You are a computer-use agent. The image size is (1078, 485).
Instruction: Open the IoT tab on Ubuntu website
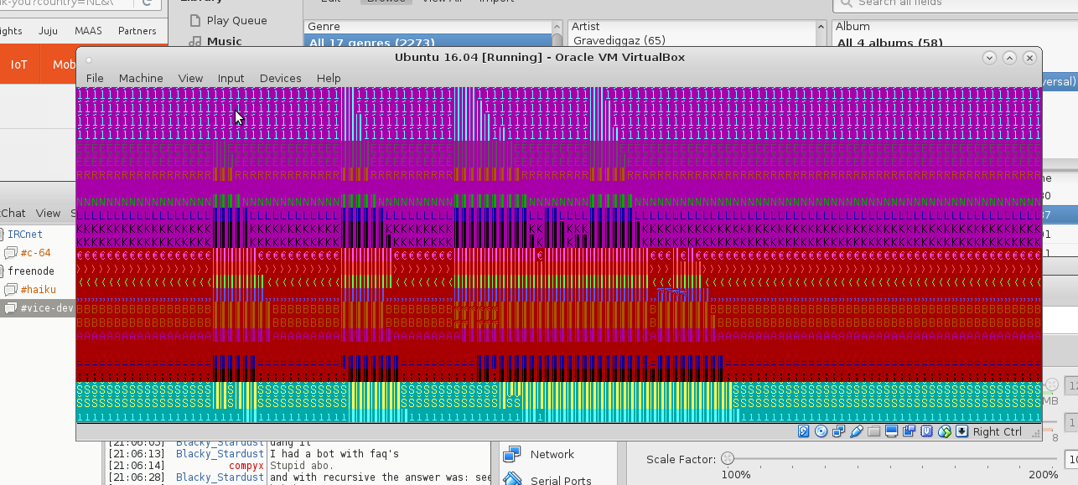tap(18, 64)
